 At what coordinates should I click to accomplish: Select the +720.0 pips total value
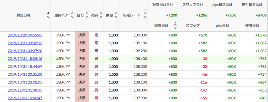pos(231,15)
